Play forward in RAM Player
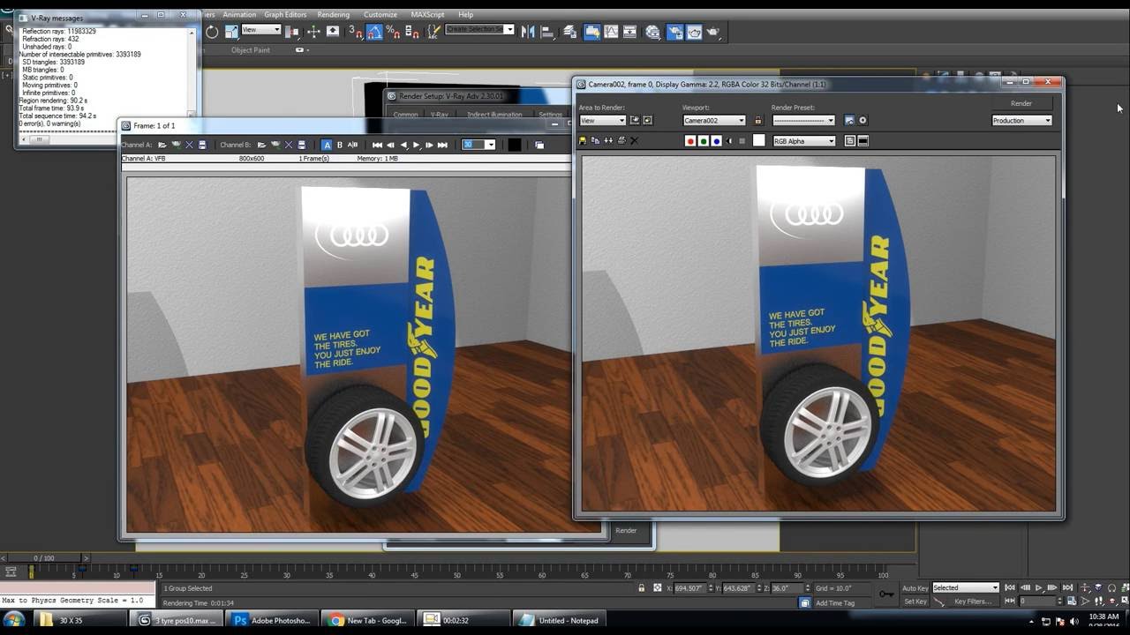This screenshot has width=1130, height=635. point(417,145)
